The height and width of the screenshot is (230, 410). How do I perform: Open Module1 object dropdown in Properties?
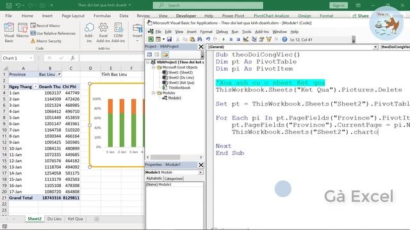201,172
